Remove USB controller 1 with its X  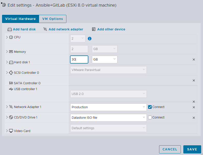(194, 102)
